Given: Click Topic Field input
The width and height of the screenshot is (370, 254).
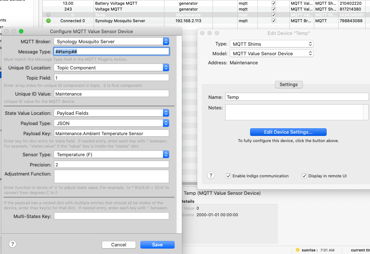Looking at the screenshot, I should point(112,78).
